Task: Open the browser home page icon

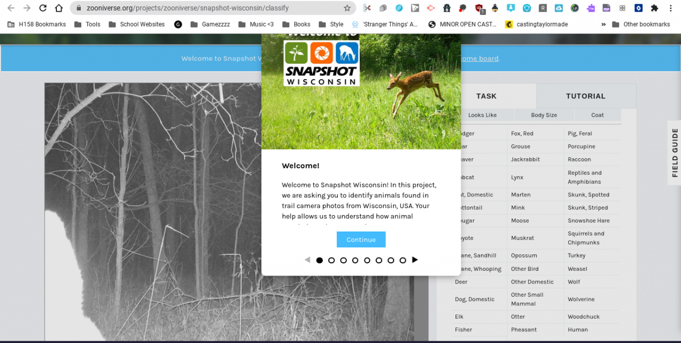Action: pyautogui.click(x=59, y=8)
